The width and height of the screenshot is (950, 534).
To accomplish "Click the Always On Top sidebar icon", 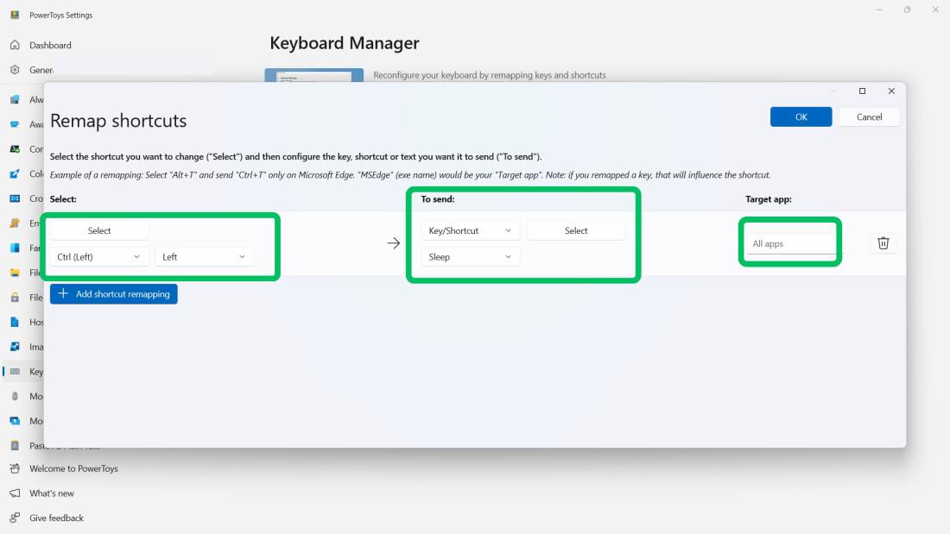I will 15,99.
